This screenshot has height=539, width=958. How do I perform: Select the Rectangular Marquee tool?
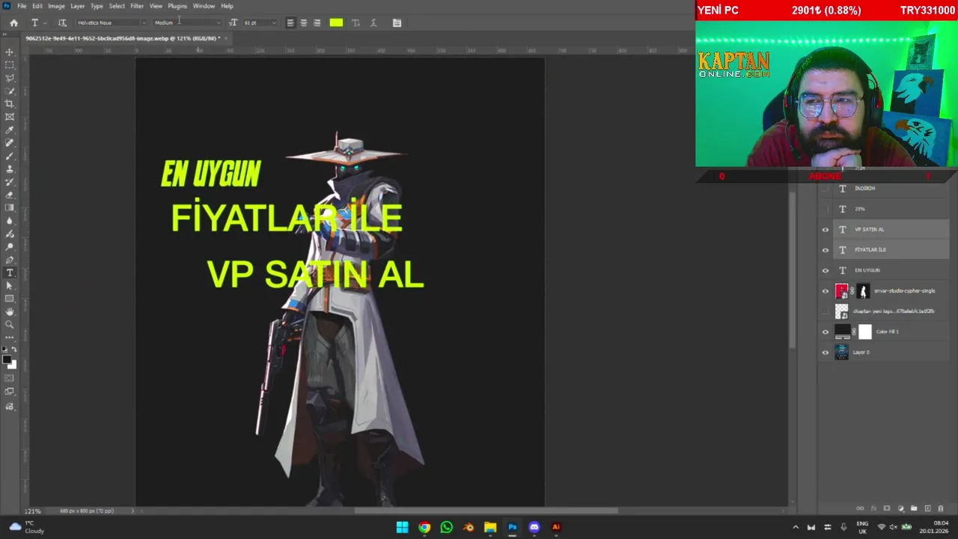coord(10,65)
